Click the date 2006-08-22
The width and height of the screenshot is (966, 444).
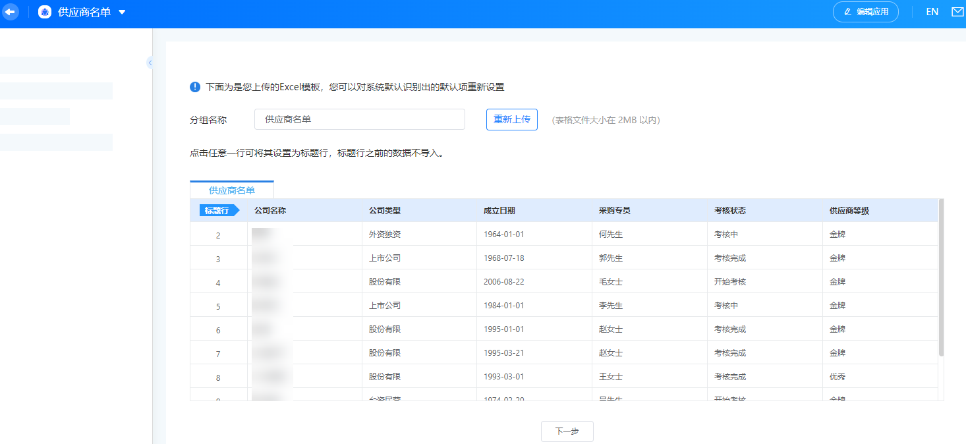coord(504,282)
